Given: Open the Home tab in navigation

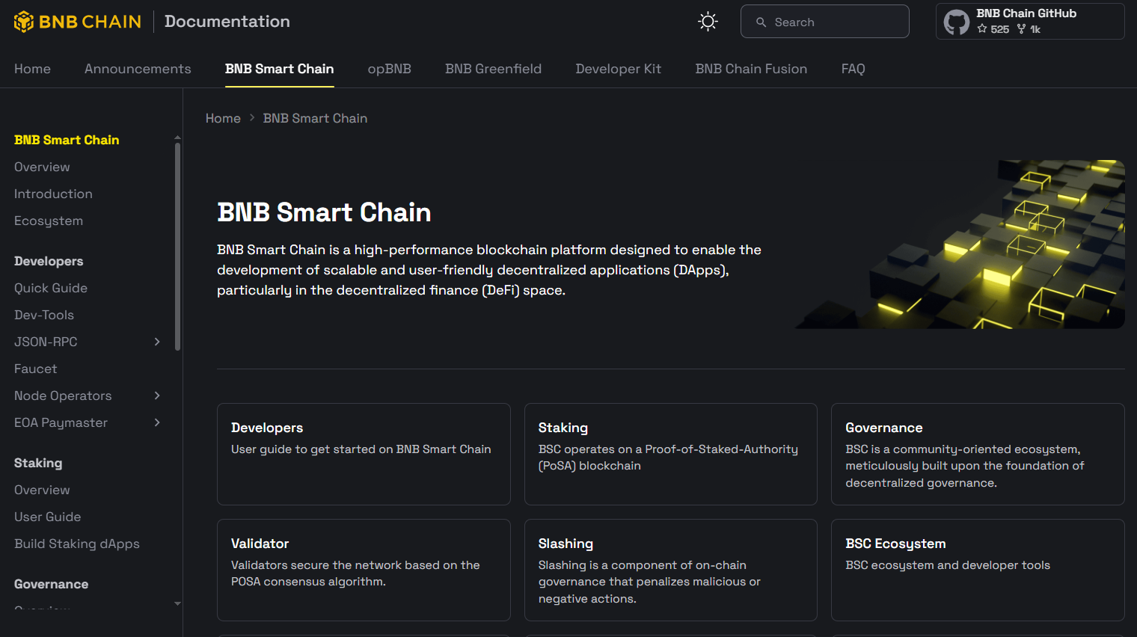Looking at the screenshot, I should tap(32, 69).
